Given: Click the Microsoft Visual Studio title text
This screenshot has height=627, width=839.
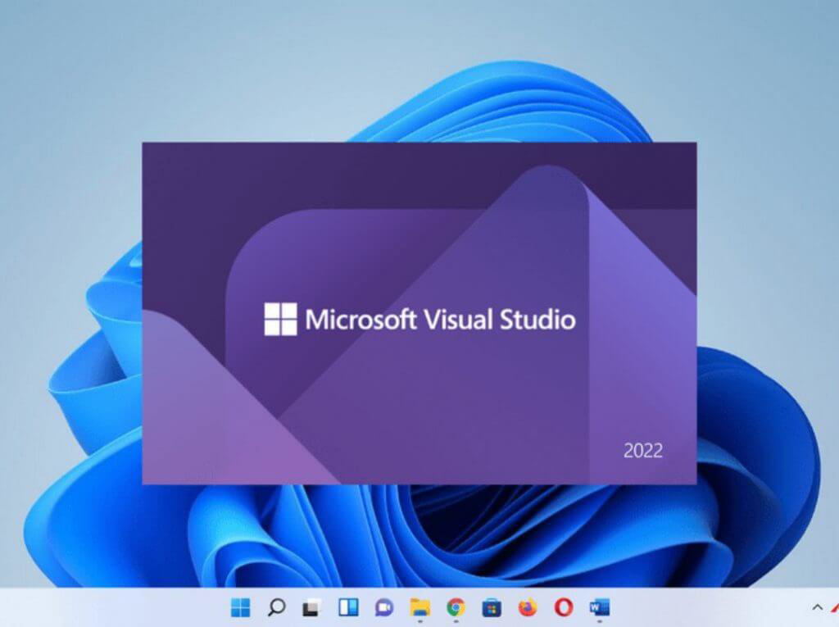Looking at the screenshot, I should 442,320.
